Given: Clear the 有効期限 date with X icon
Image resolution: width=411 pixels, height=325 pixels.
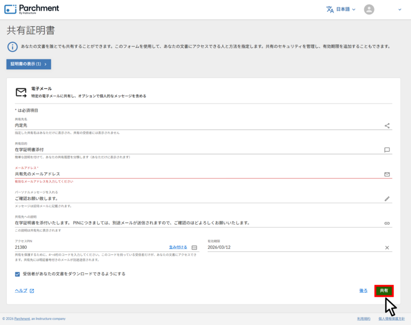Looking at the screenshot, I should (387, 248).
